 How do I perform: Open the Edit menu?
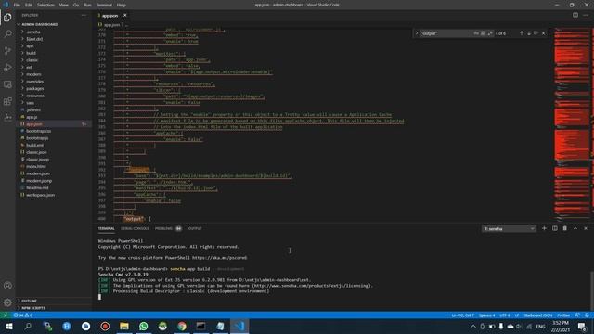tap(29, 5)
